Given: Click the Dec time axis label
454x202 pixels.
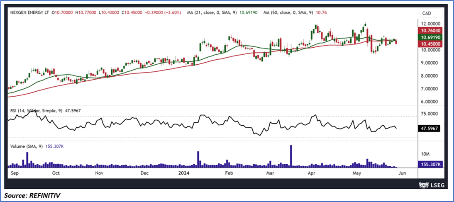Looking at the screenshot, I should (x=144, y=173).
